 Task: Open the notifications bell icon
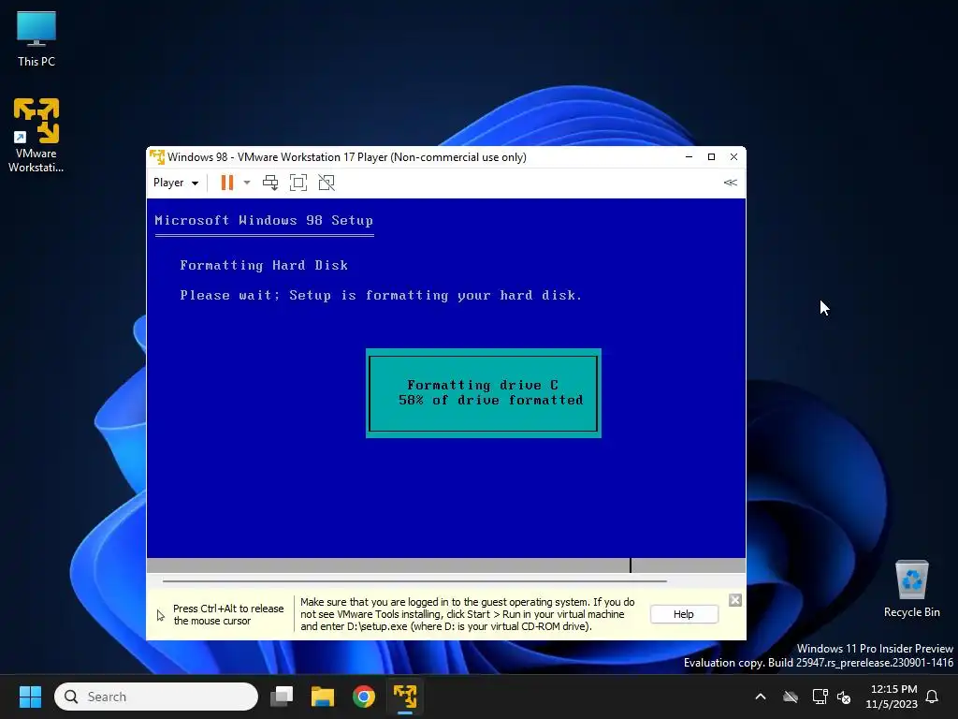[932, 697]
